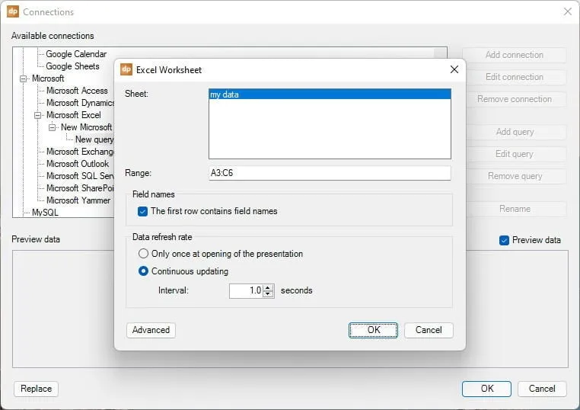Select New Microsoft connection tree item

pos(87,127)
